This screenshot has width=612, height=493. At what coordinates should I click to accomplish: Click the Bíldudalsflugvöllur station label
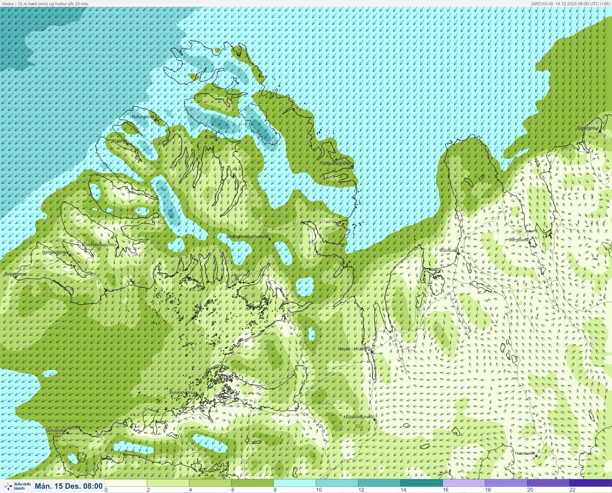99,244
